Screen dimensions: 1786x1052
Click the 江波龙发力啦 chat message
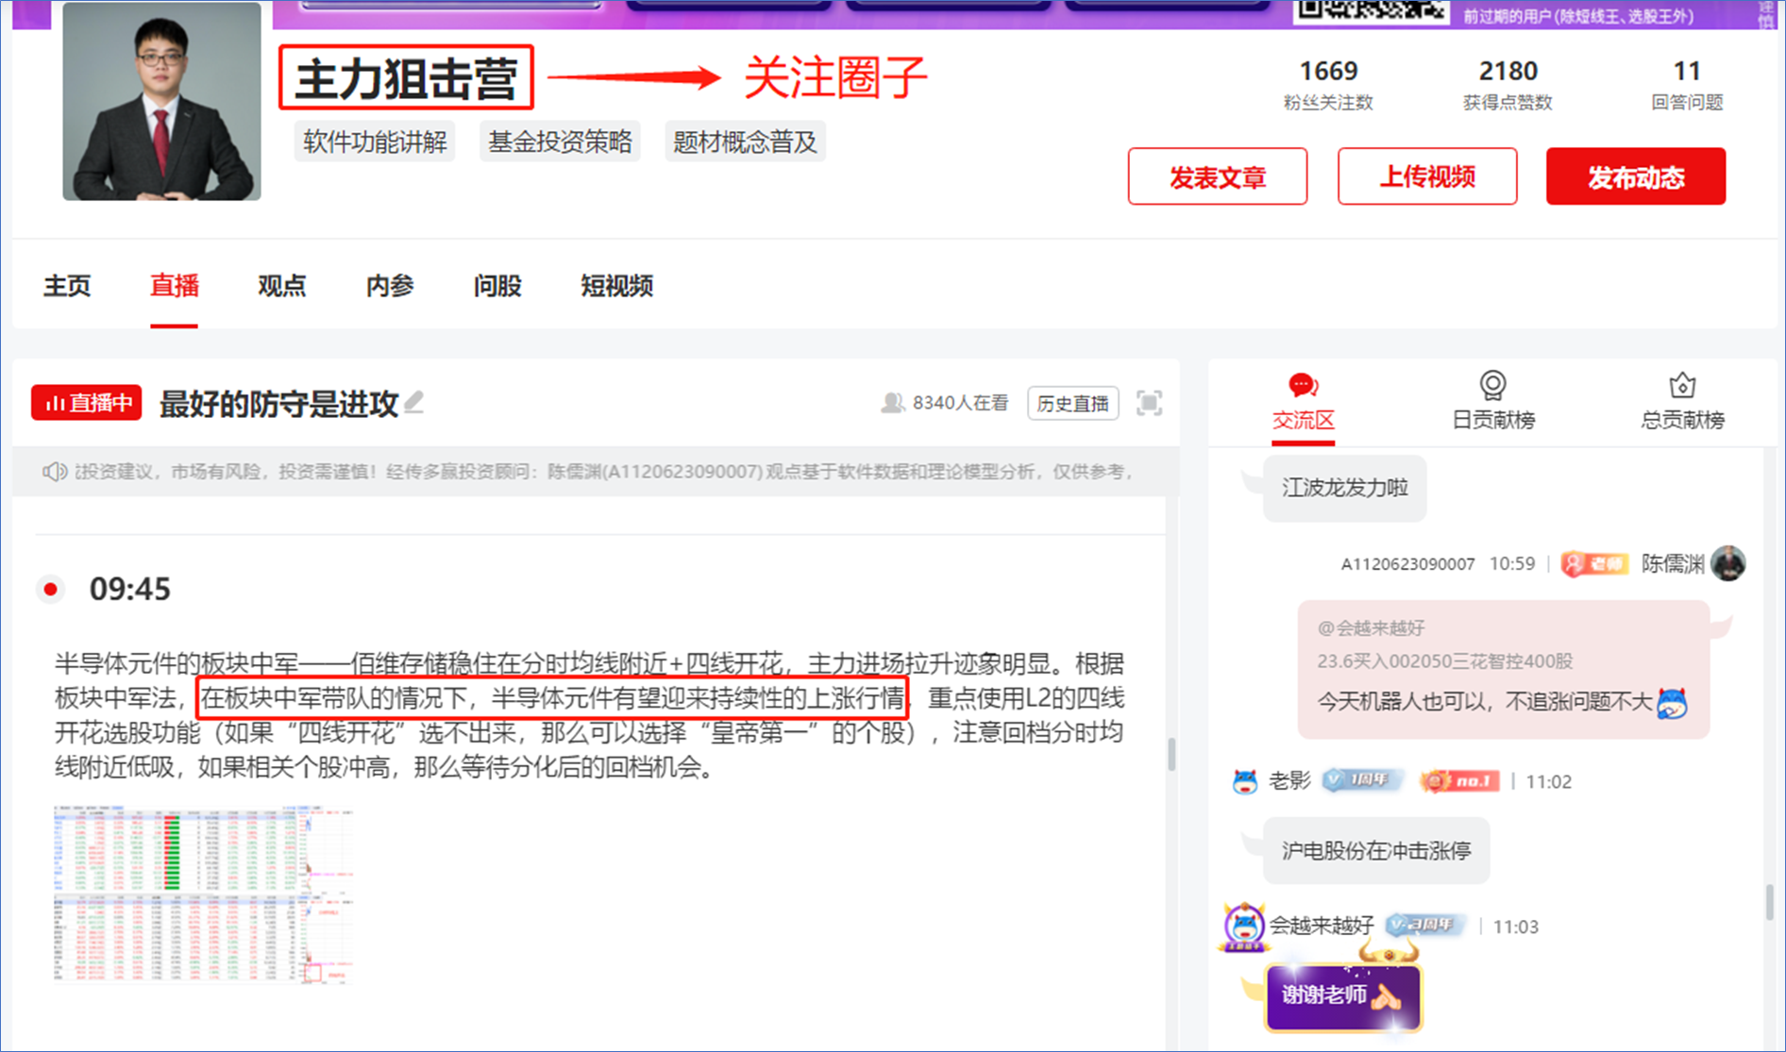tap(1345, 488)
